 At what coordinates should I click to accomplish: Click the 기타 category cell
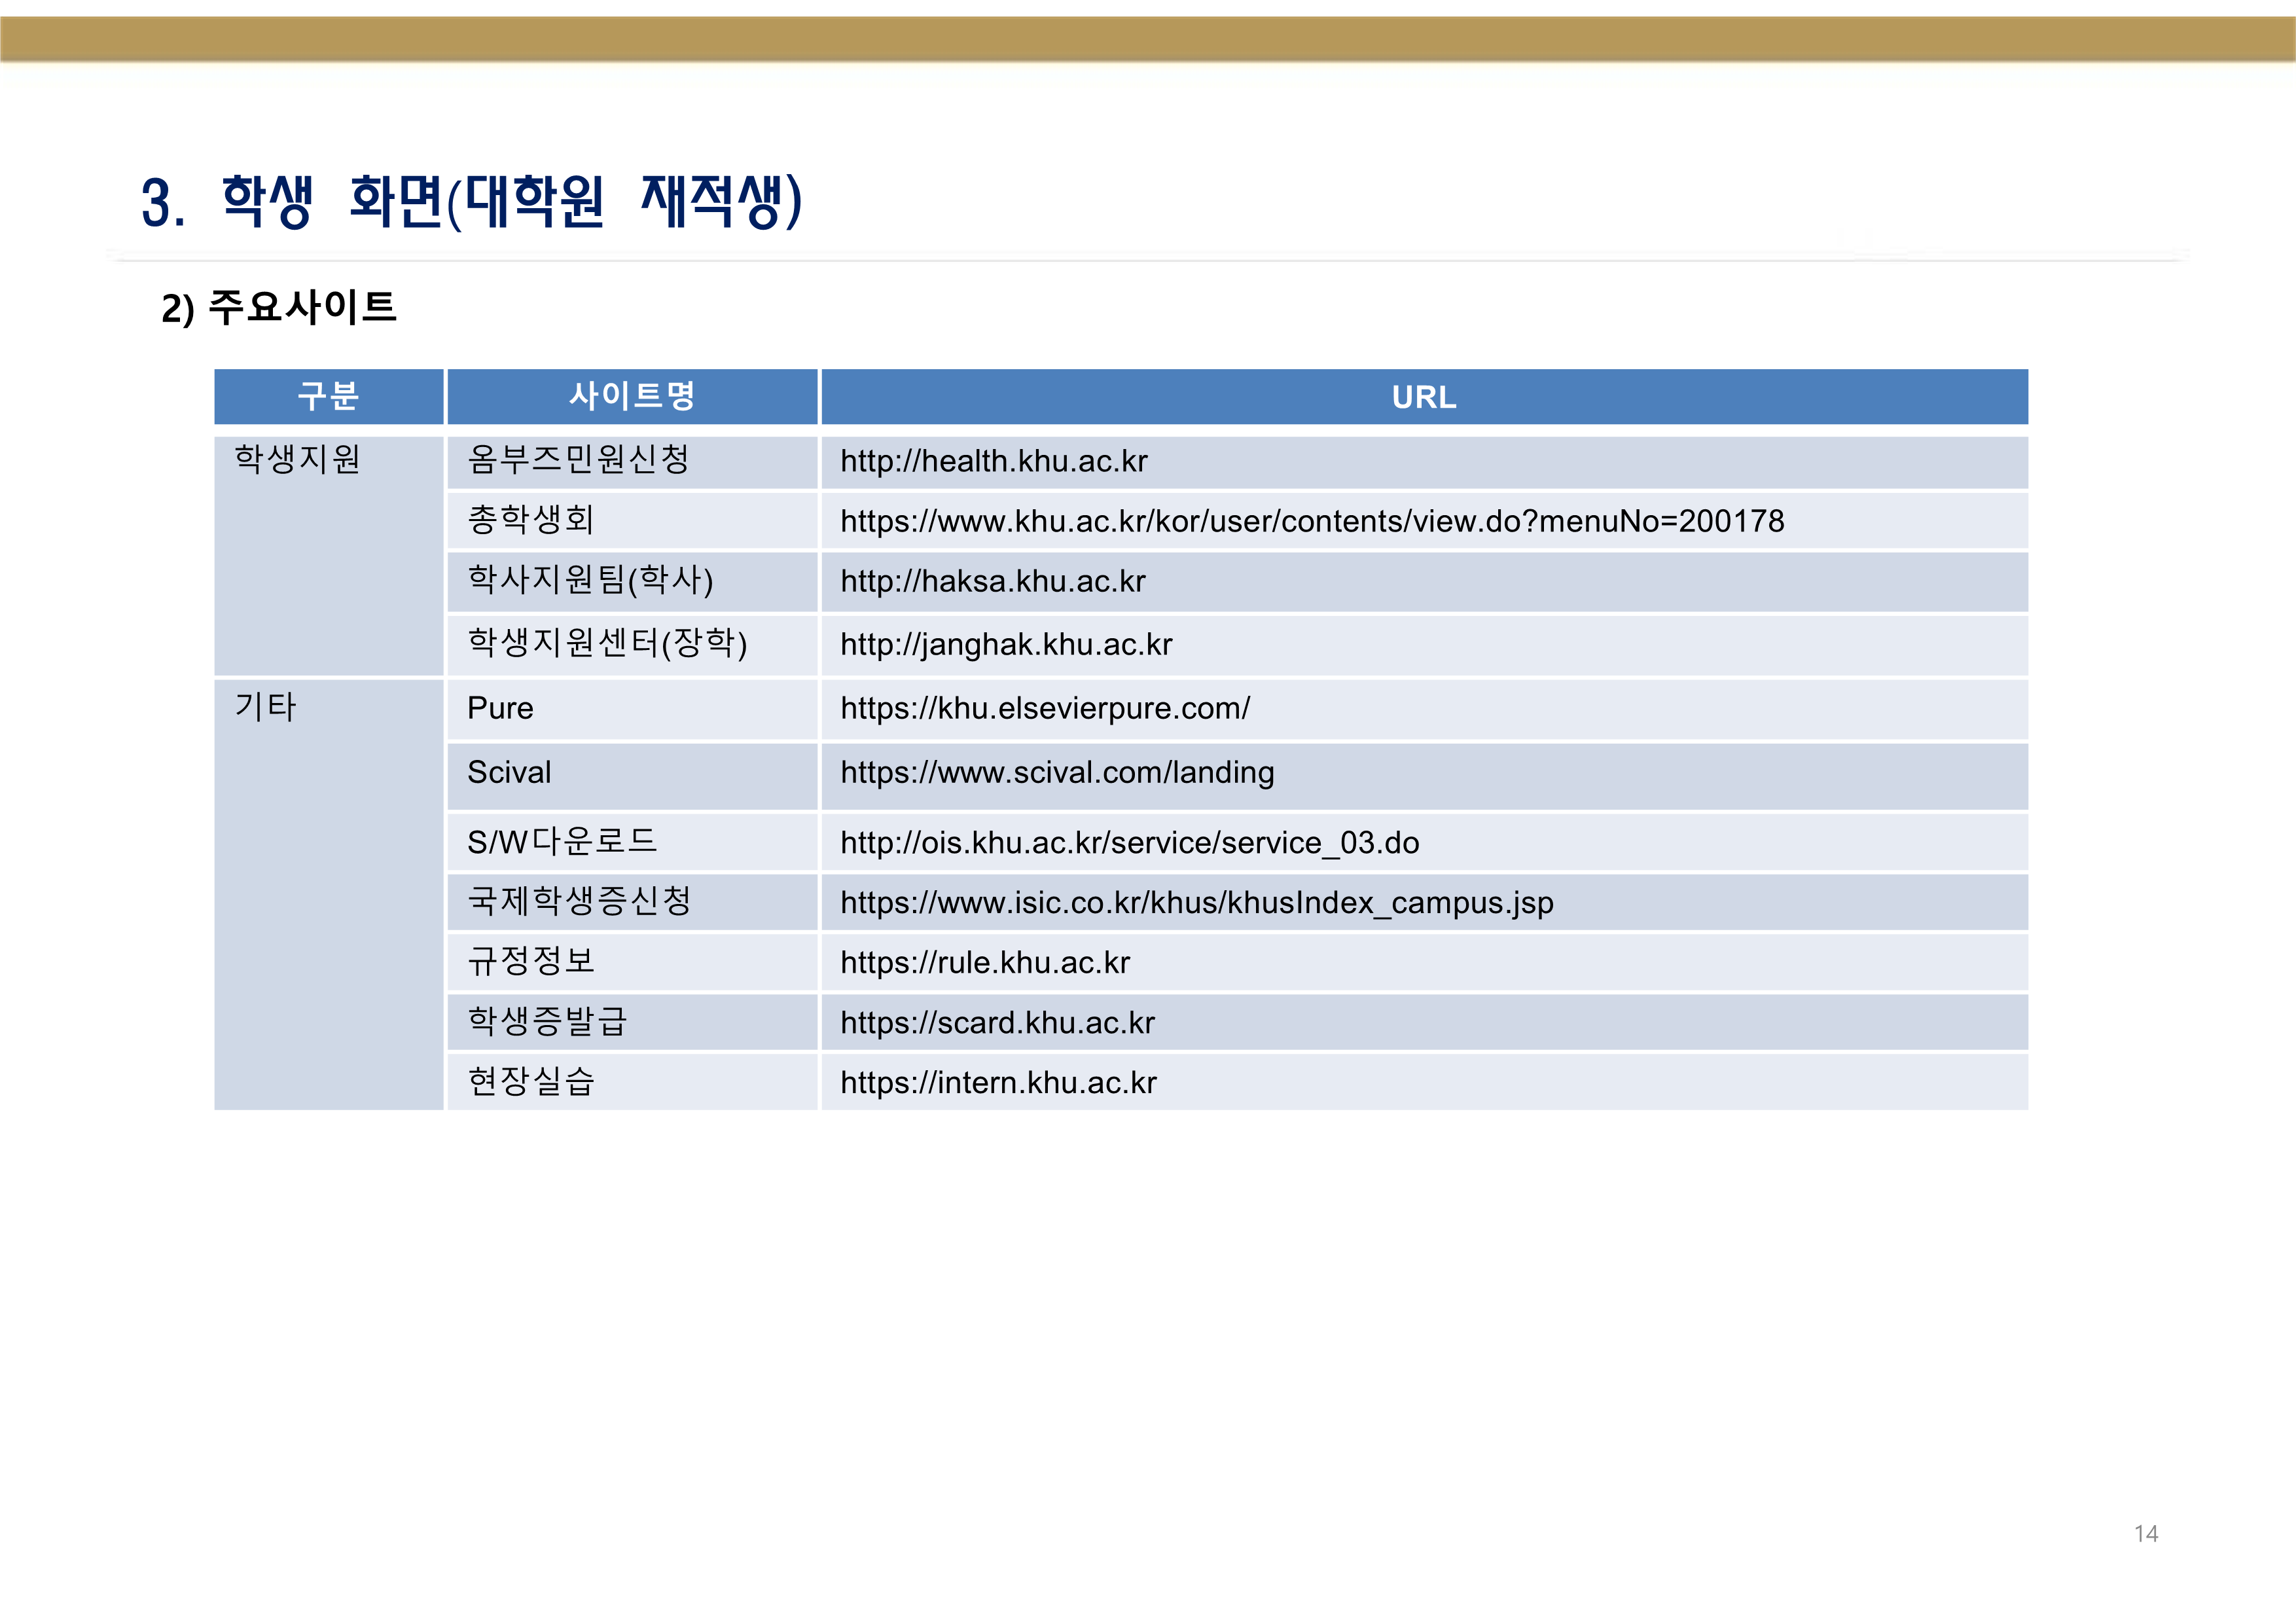(x=329, y=895)
